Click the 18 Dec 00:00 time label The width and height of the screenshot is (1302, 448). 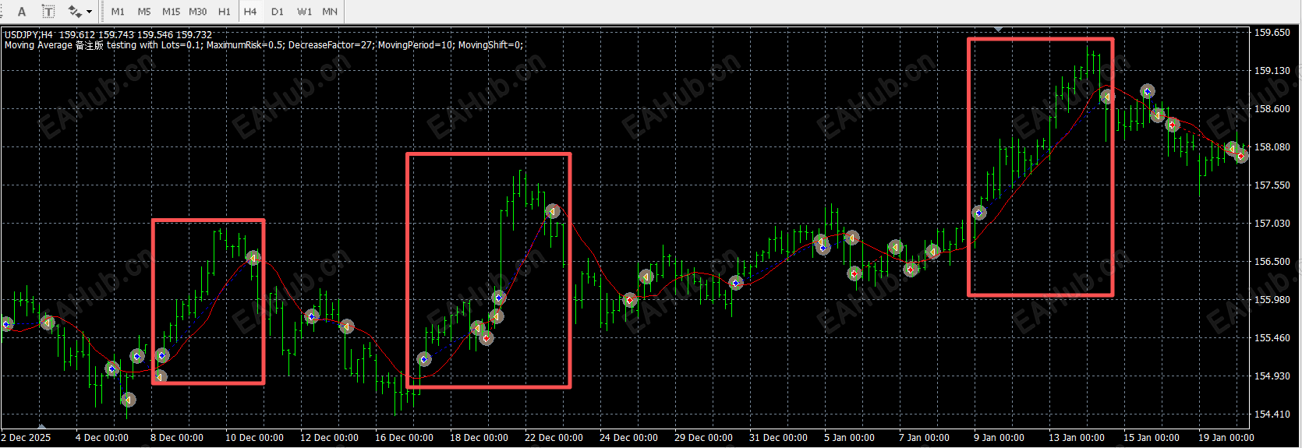[479, 438]
